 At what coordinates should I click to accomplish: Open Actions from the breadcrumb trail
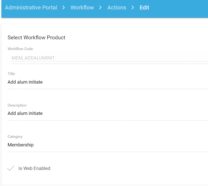(x=117, y=8)
